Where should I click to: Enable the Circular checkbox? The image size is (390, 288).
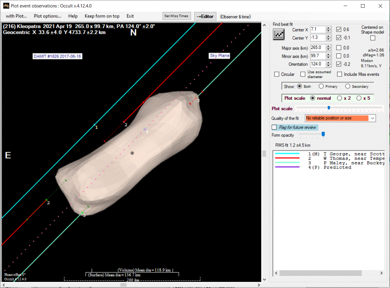pyautogui.click(x=277, y=74)
